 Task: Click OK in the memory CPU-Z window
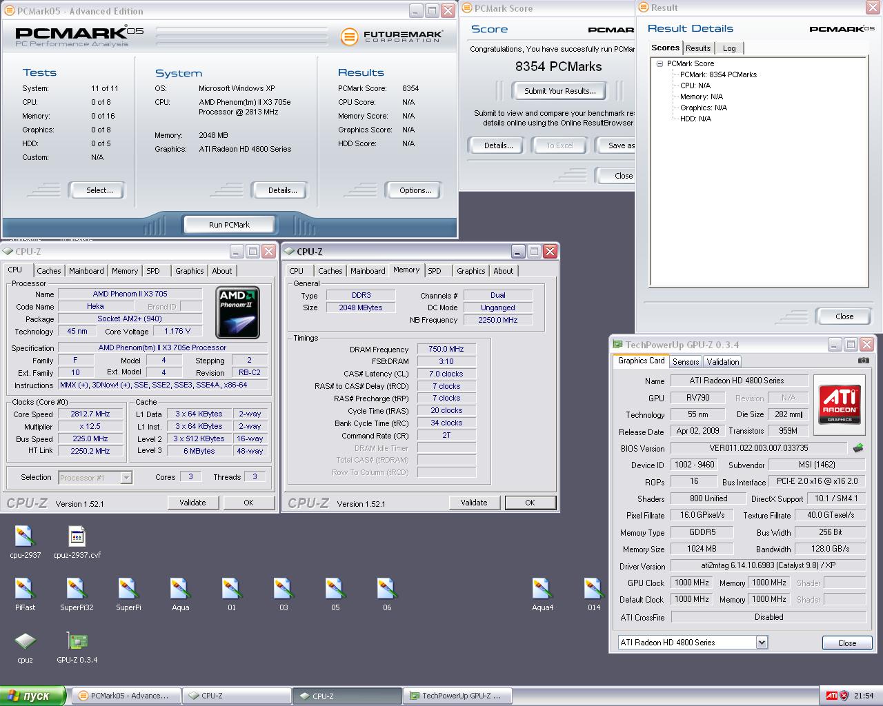click(x=530, y=503)
